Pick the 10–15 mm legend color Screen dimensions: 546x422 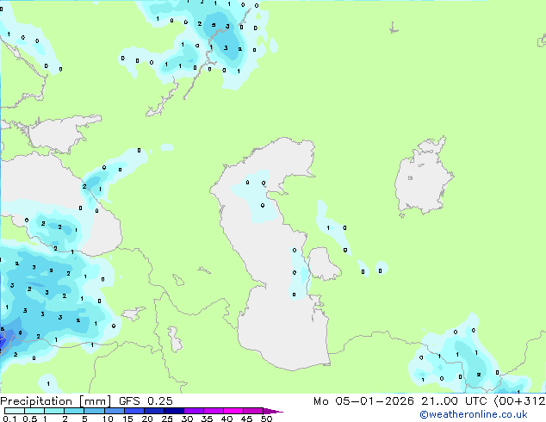point(115,411)
